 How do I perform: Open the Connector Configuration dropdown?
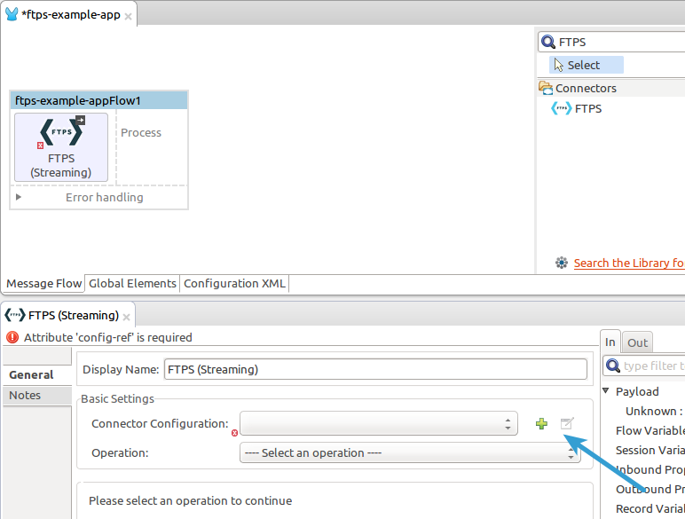pos(378,424)
